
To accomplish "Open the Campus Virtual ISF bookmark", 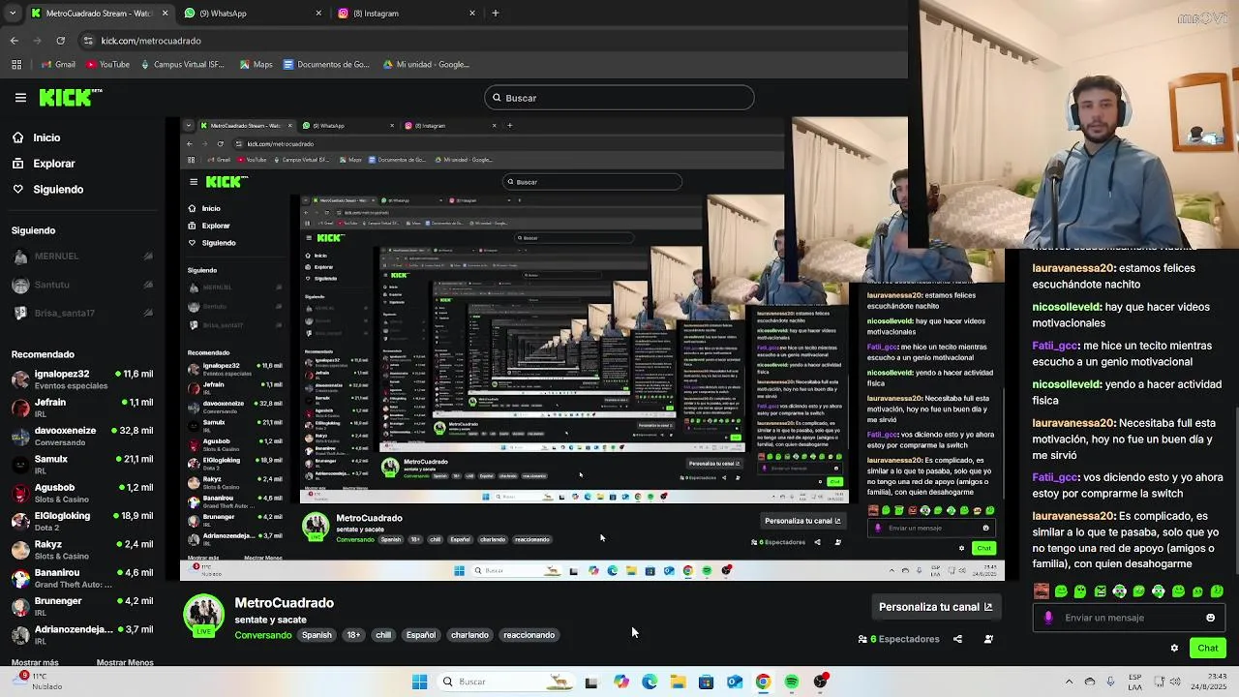I will tap(182, 65).
